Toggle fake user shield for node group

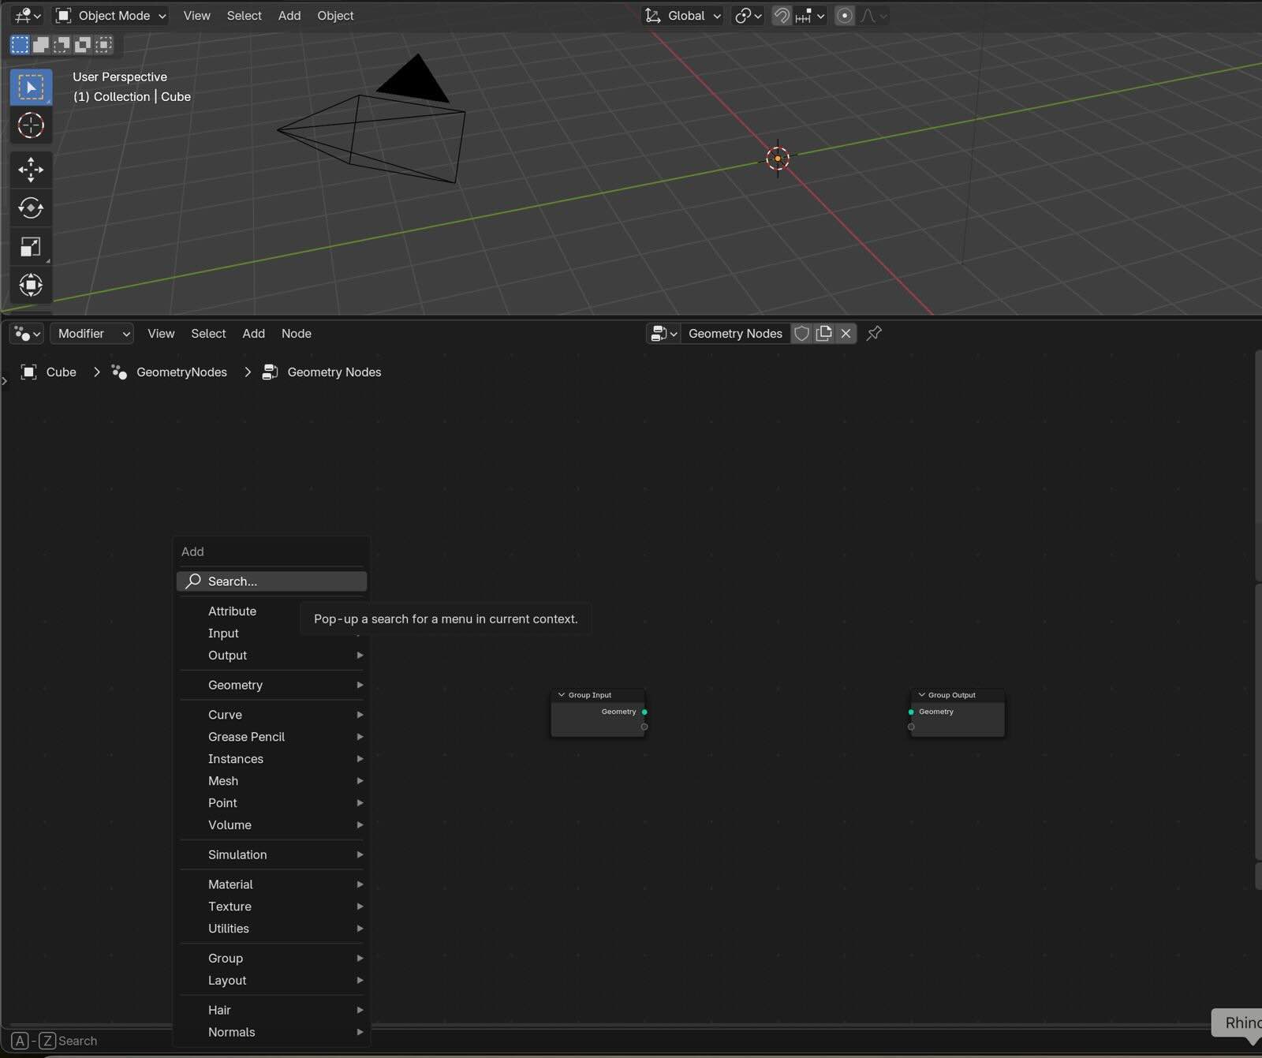802,334
